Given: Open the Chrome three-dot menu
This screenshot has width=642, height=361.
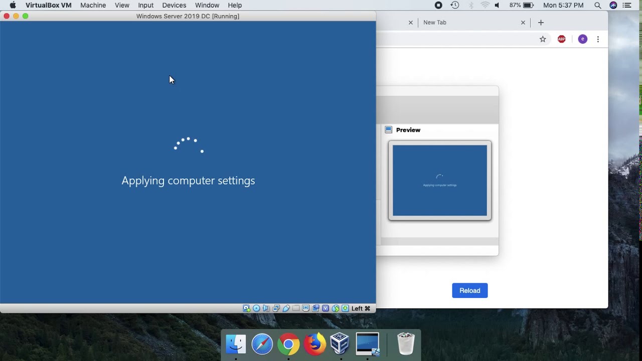Looking at the screenshot, I should tap(598, 39).
